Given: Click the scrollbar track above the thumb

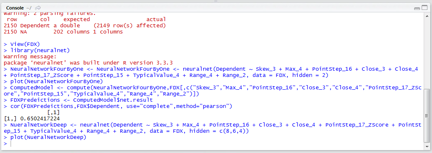Looking at the screenshot, I should coord(427,53).
